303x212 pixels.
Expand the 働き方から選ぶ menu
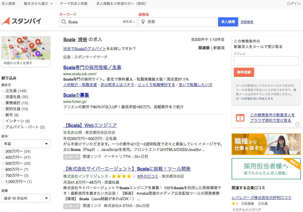[38, 4]
